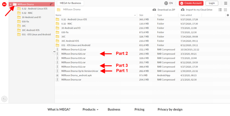Click Milftoon Drama breadcrumb label

point(72,9)
